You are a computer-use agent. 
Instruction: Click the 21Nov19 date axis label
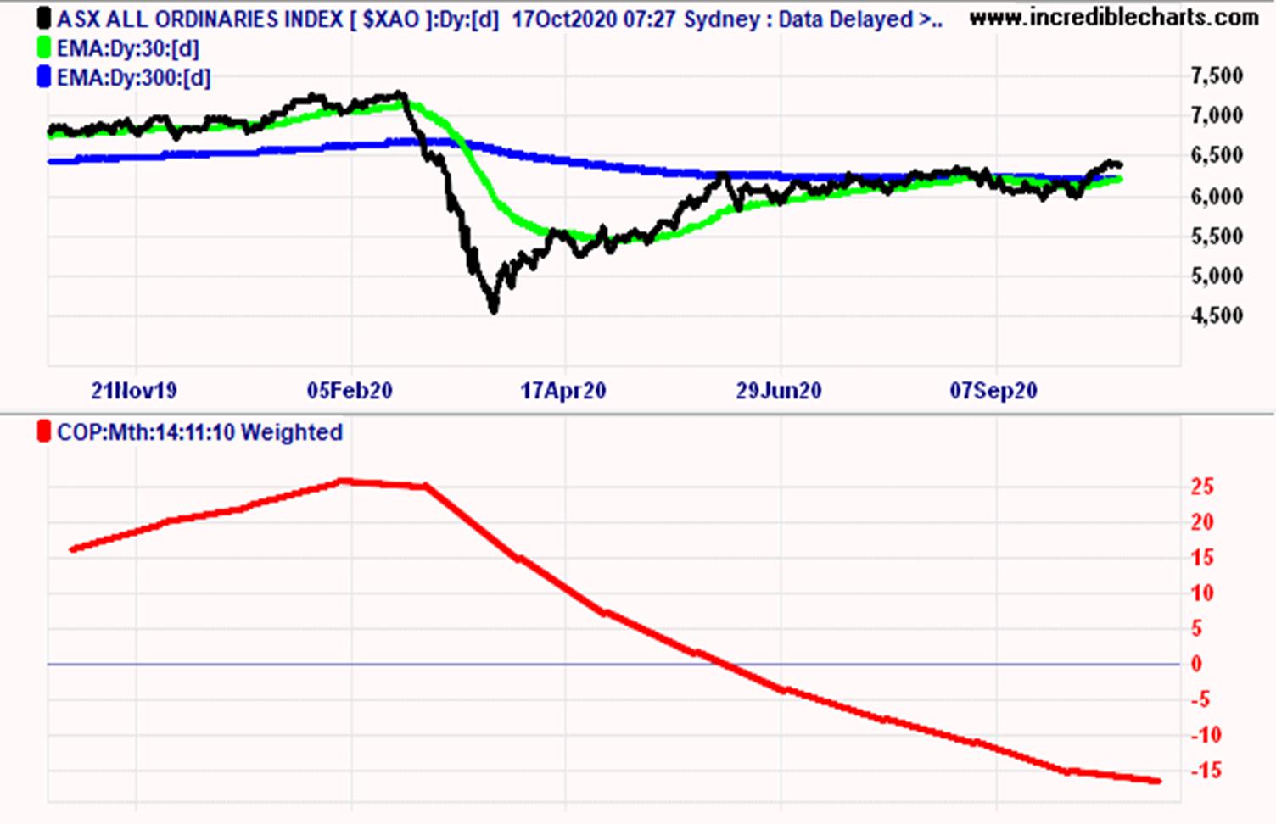coord(134,391)
